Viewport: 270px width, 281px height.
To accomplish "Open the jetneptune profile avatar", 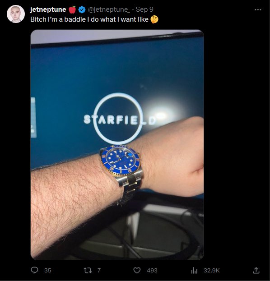I will [x=16, y=14].
